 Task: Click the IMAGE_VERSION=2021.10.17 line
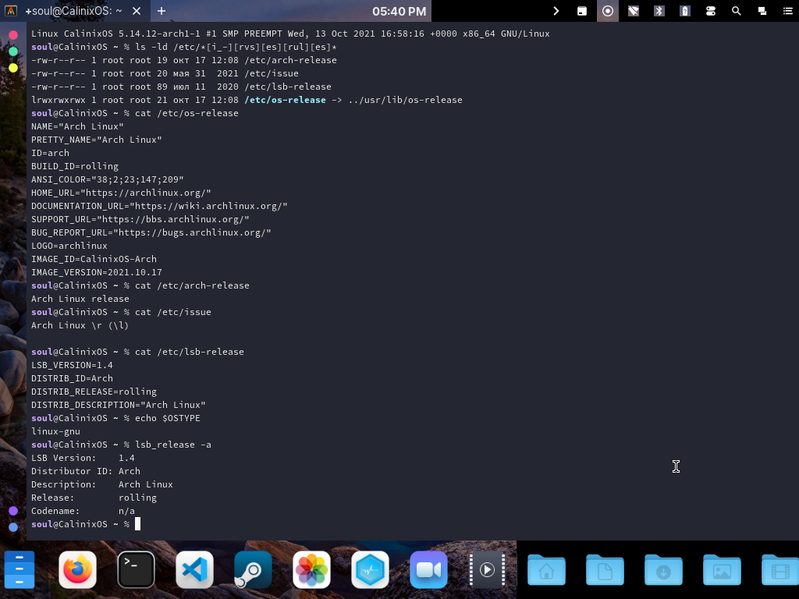tap(96, 272)
